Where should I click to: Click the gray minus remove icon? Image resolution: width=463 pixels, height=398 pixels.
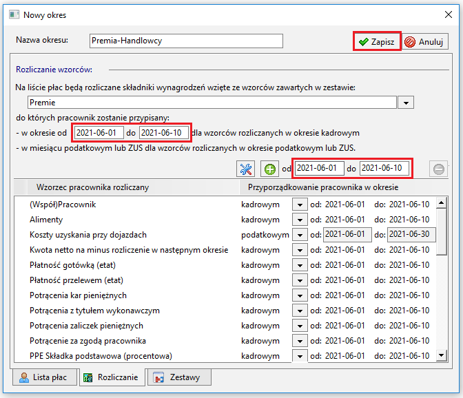[438, 169]
